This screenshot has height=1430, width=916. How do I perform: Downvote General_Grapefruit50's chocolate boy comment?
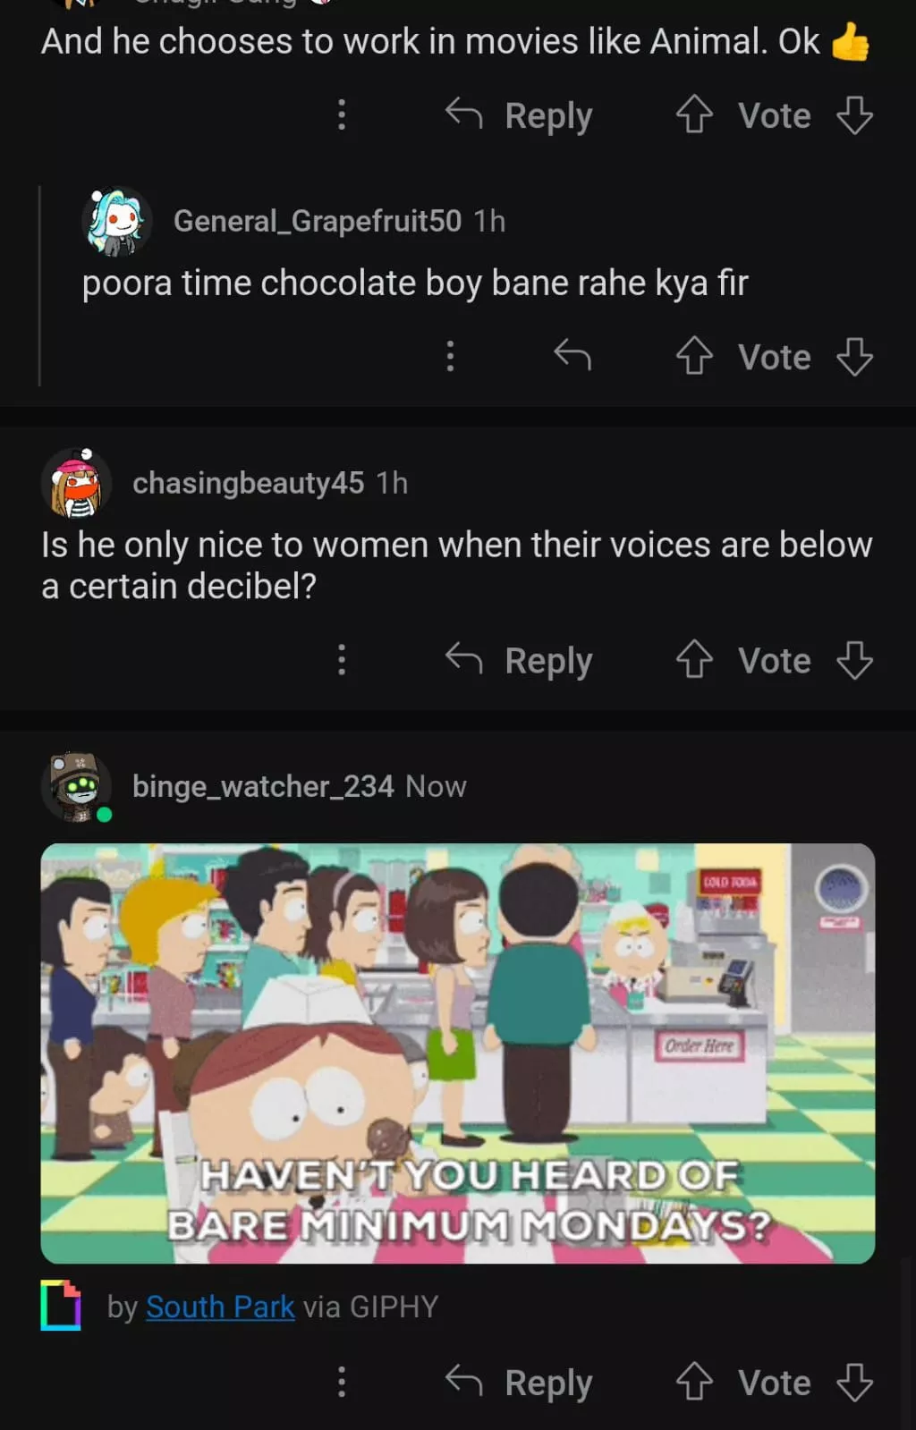pos(854,356)
